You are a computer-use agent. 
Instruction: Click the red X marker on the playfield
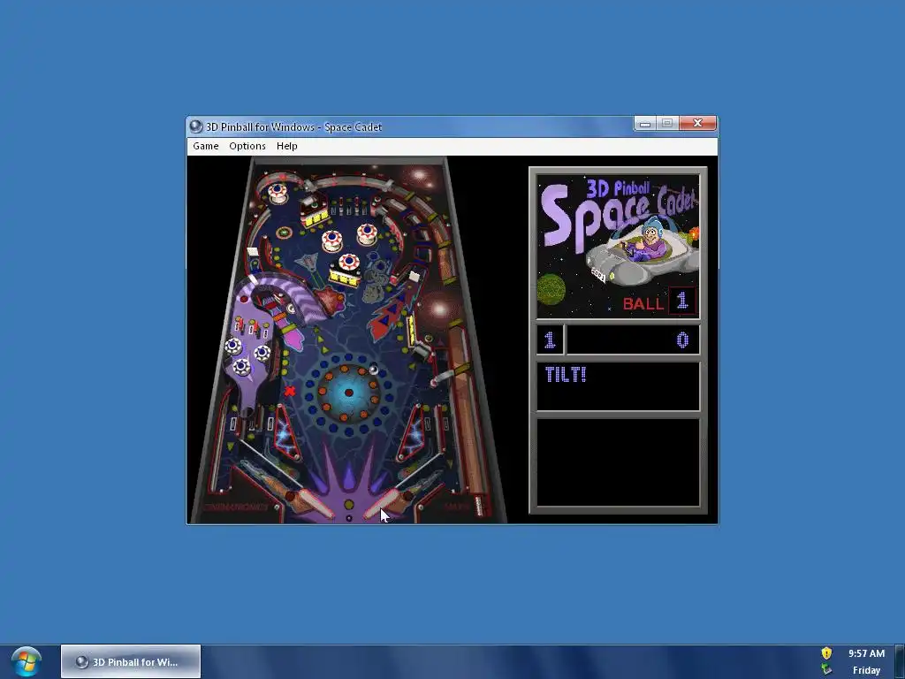tap(290, 391)
